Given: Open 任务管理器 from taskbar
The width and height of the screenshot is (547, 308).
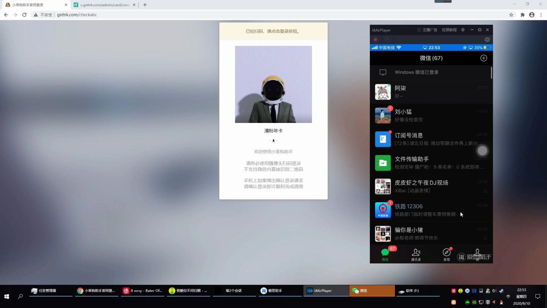Looking at the screenshot, I should [51, 291].
